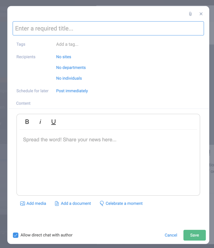Click the Add a document file icon
Image resolution: width=214 pixels, height=248 pixels.
tap(57, 204)
